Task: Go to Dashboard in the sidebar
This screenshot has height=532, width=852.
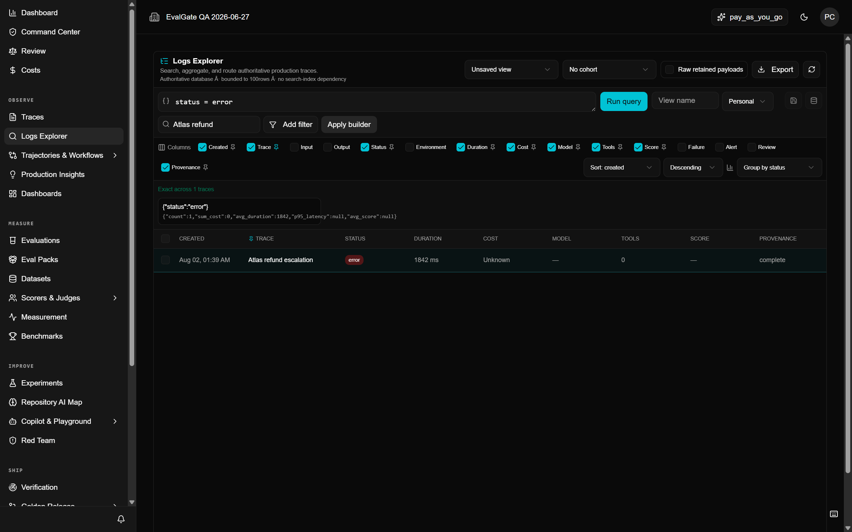Action: 64,13
